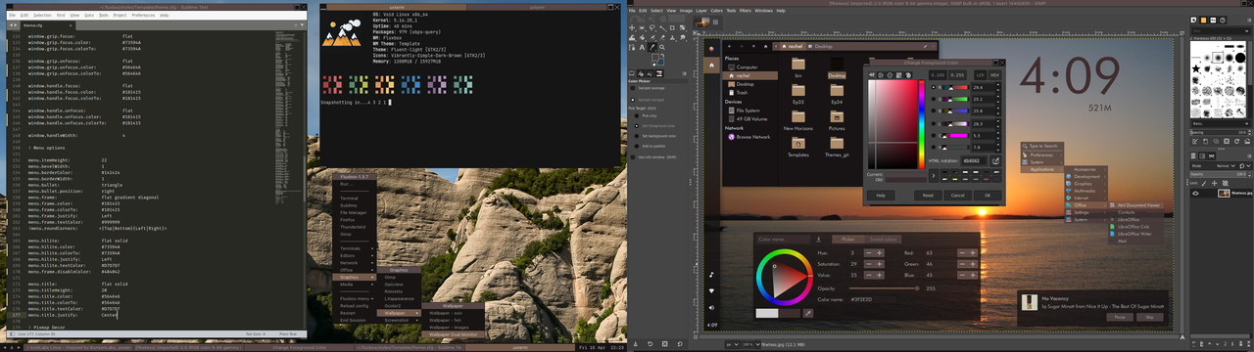1254x352 pixels.
Task: Adjust the layer Opacity slider
Action: (1219, 174)
